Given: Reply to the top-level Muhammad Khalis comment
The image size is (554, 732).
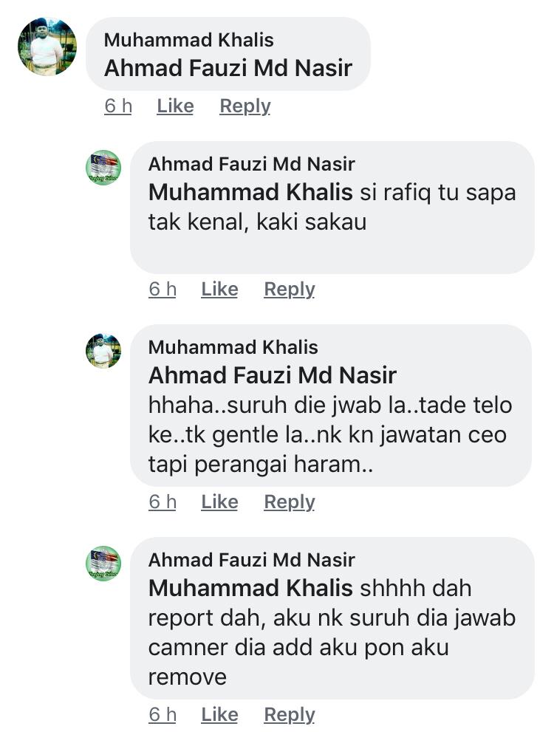Looking at the screenshot, I should click(x=244, y=106).
